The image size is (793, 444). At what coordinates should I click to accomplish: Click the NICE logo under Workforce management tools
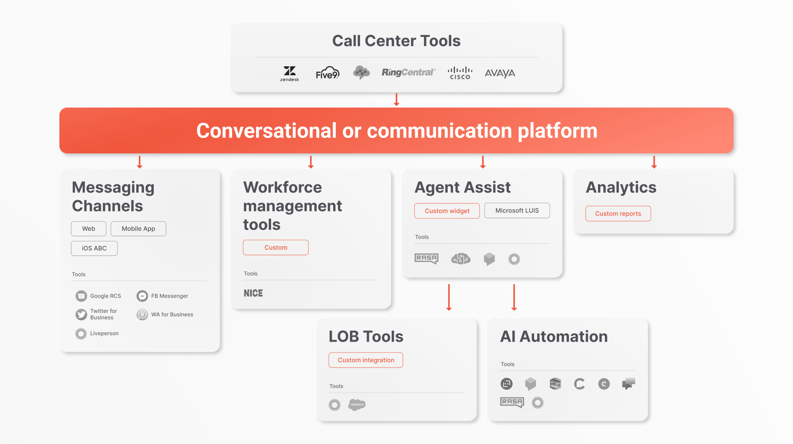254,292
